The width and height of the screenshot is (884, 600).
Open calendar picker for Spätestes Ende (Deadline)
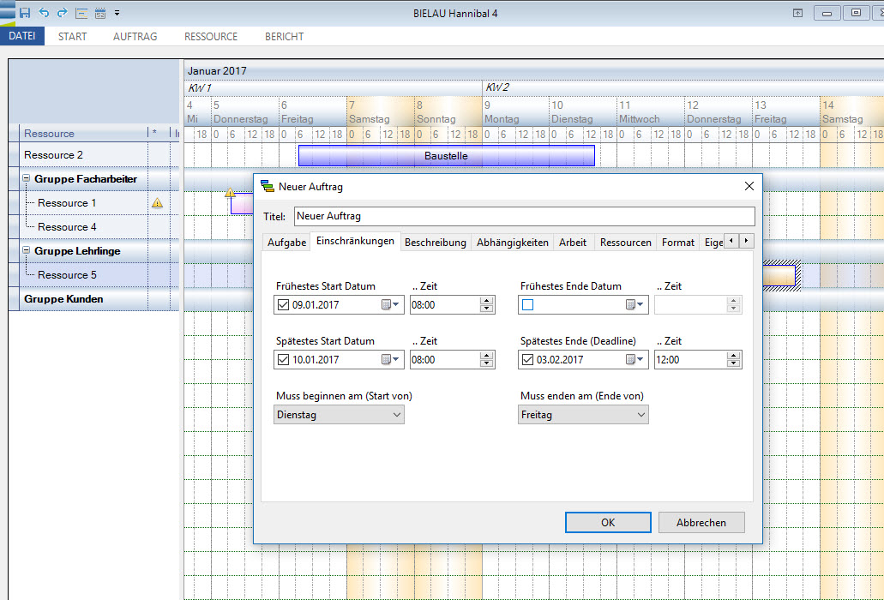[634, 360]
